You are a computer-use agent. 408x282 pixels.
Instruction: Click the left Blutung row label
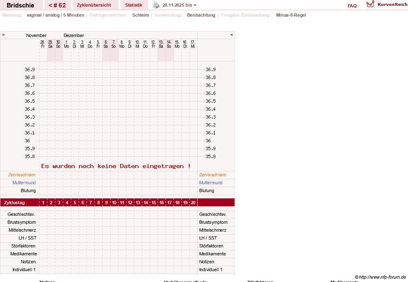(x=28, y=190)
